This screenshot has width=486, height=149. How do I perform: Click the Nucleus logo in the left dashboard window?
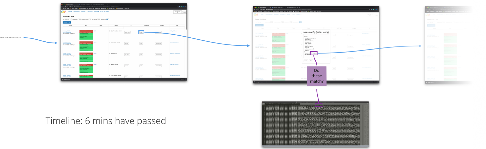click(x=63, y=12)
